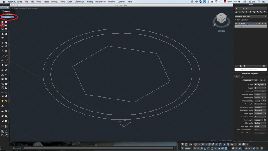Screen dimensions: 268x151
Task: Select the Line tool
Action: (x=3, y=57)
